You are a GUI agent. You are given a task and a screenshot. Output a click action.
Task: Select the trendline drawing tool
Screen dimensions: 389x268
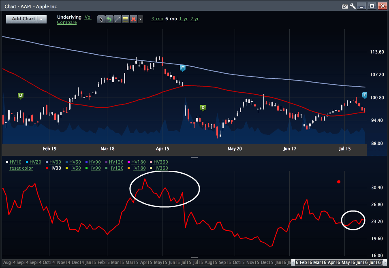118,19
